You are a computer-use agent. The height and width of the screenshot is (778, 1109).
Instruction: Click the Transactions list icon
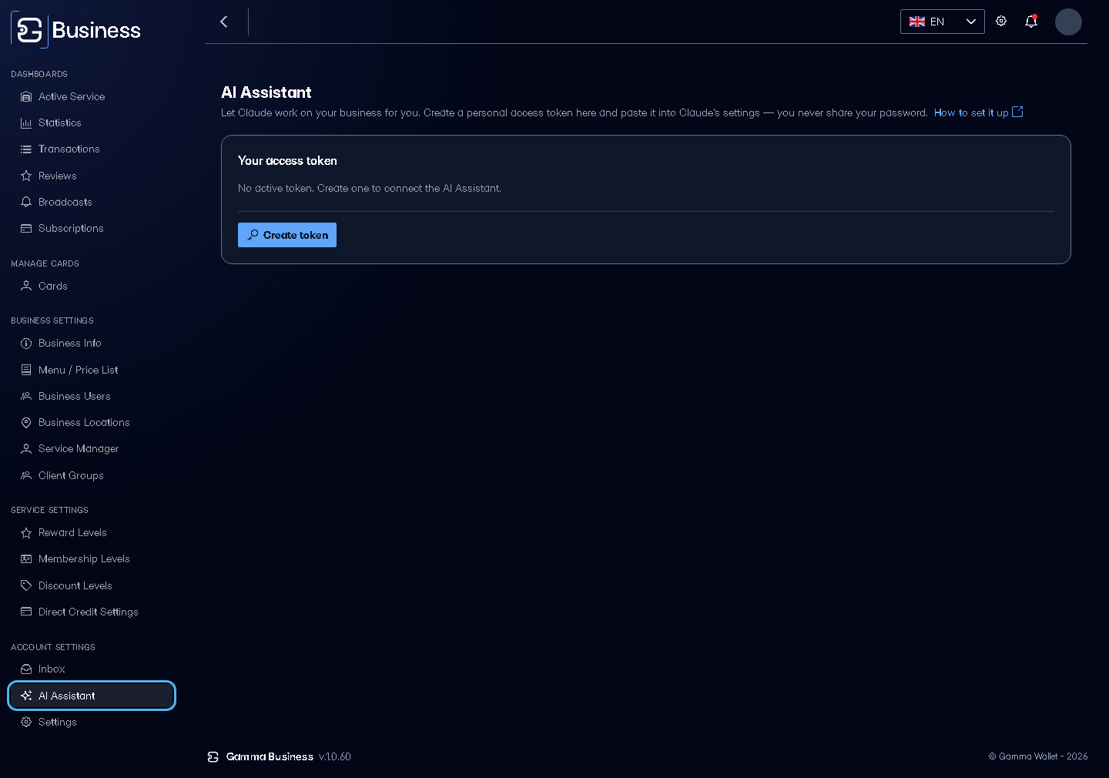click(x=26, y=149)
